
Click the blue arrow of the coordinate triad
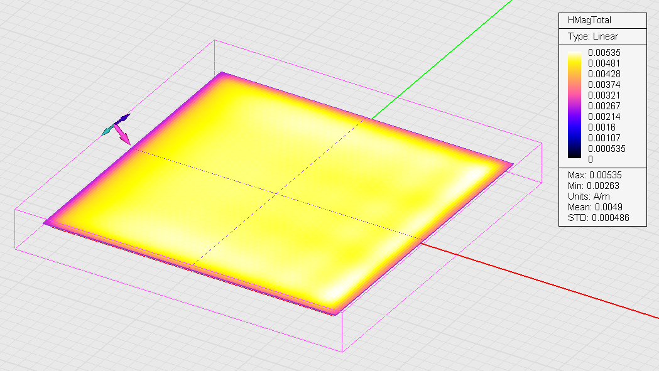[x=123, y=119]
